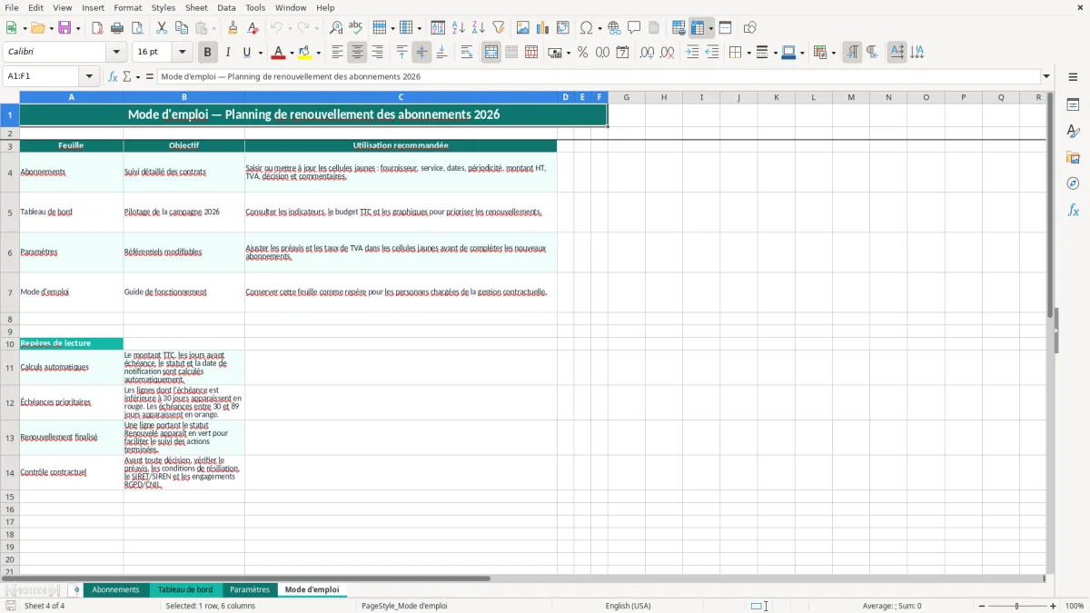Click the formula input line
This screenshot has height=613, width=1090.
click(x=599, y=76)
